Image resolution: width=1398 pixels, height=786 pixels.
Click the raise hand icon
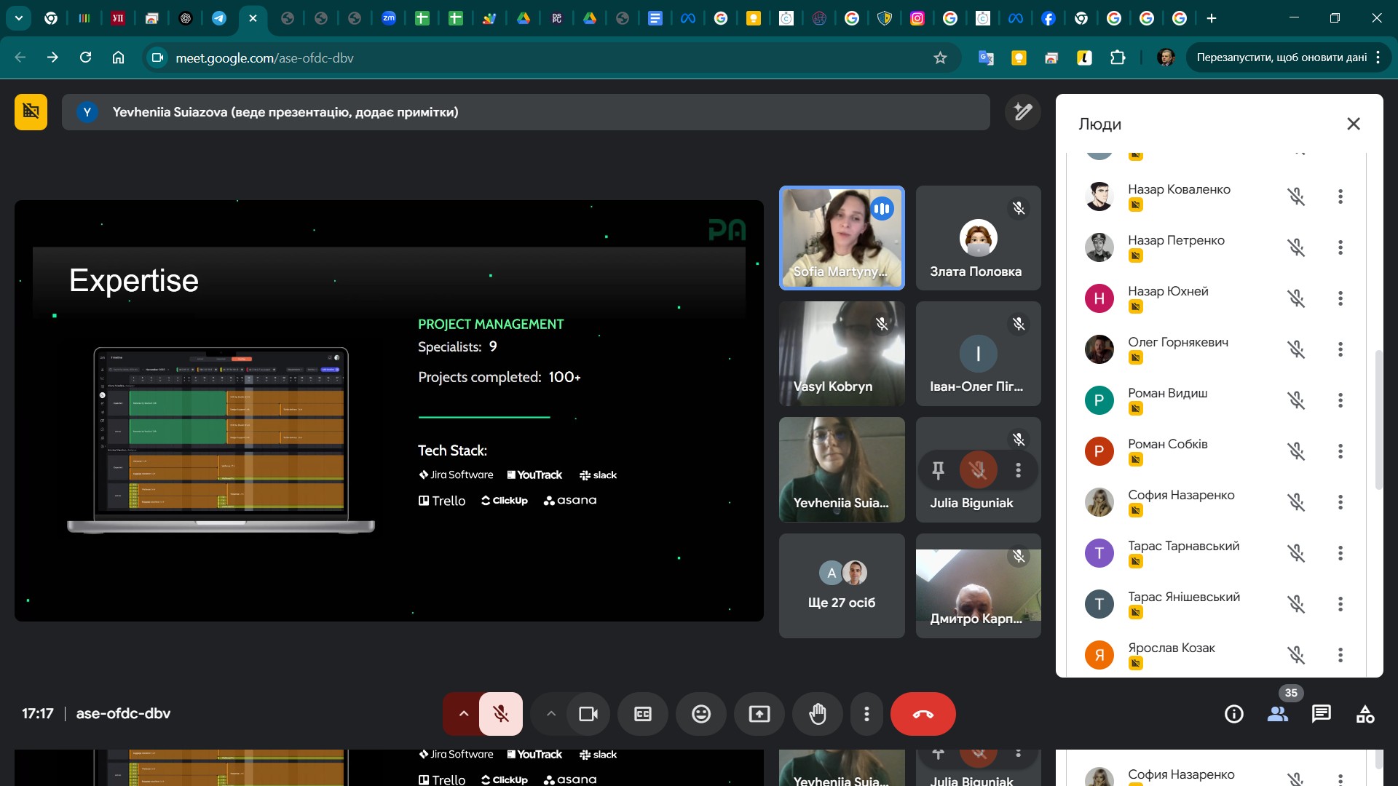[x=818, y=714]
